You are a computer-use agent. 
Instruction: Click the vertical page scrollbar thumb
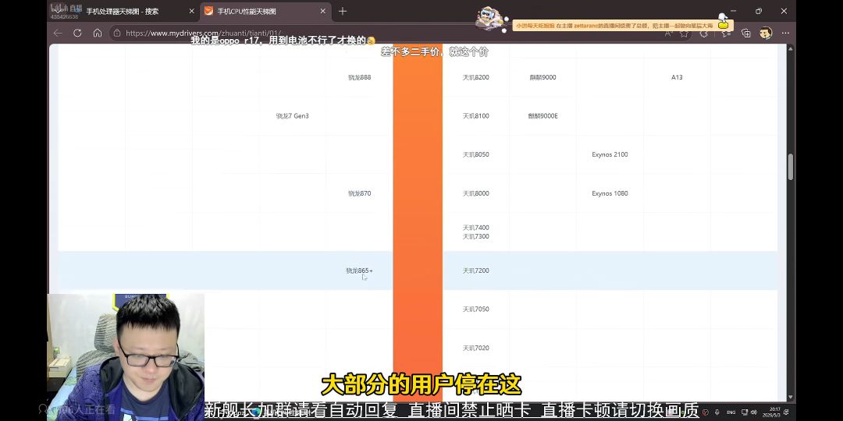pyautogui.click(x=790, y=167)
